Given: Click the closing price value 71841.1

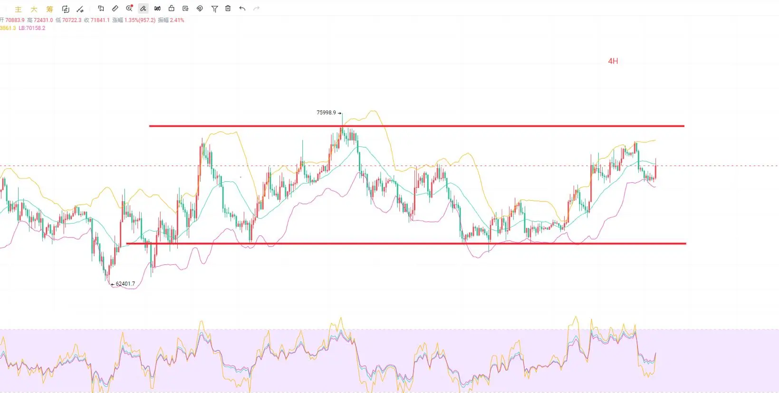Looking at the screenshot, I should pyautogui.click(x=100, y=20).
